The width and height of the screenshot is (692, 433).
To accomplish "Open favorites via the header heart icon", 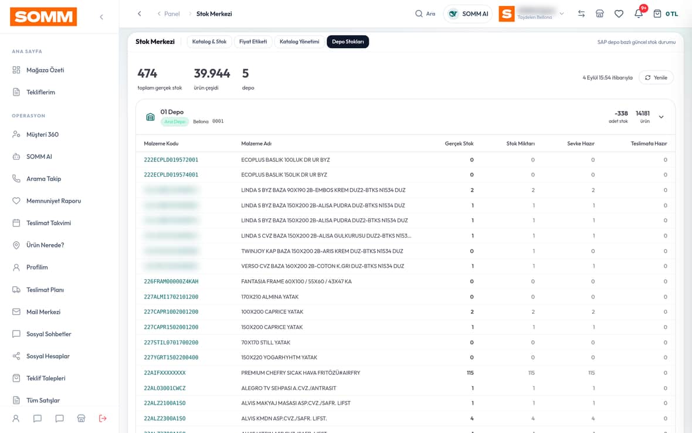I will (x=619, y=13).
